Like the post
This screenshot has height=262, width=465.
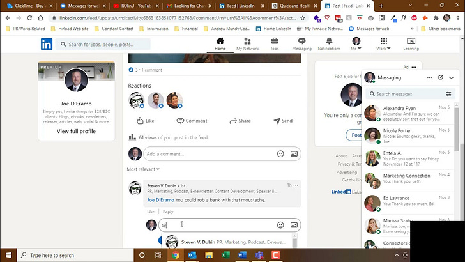pyautogui.click(x=146, y=121)
